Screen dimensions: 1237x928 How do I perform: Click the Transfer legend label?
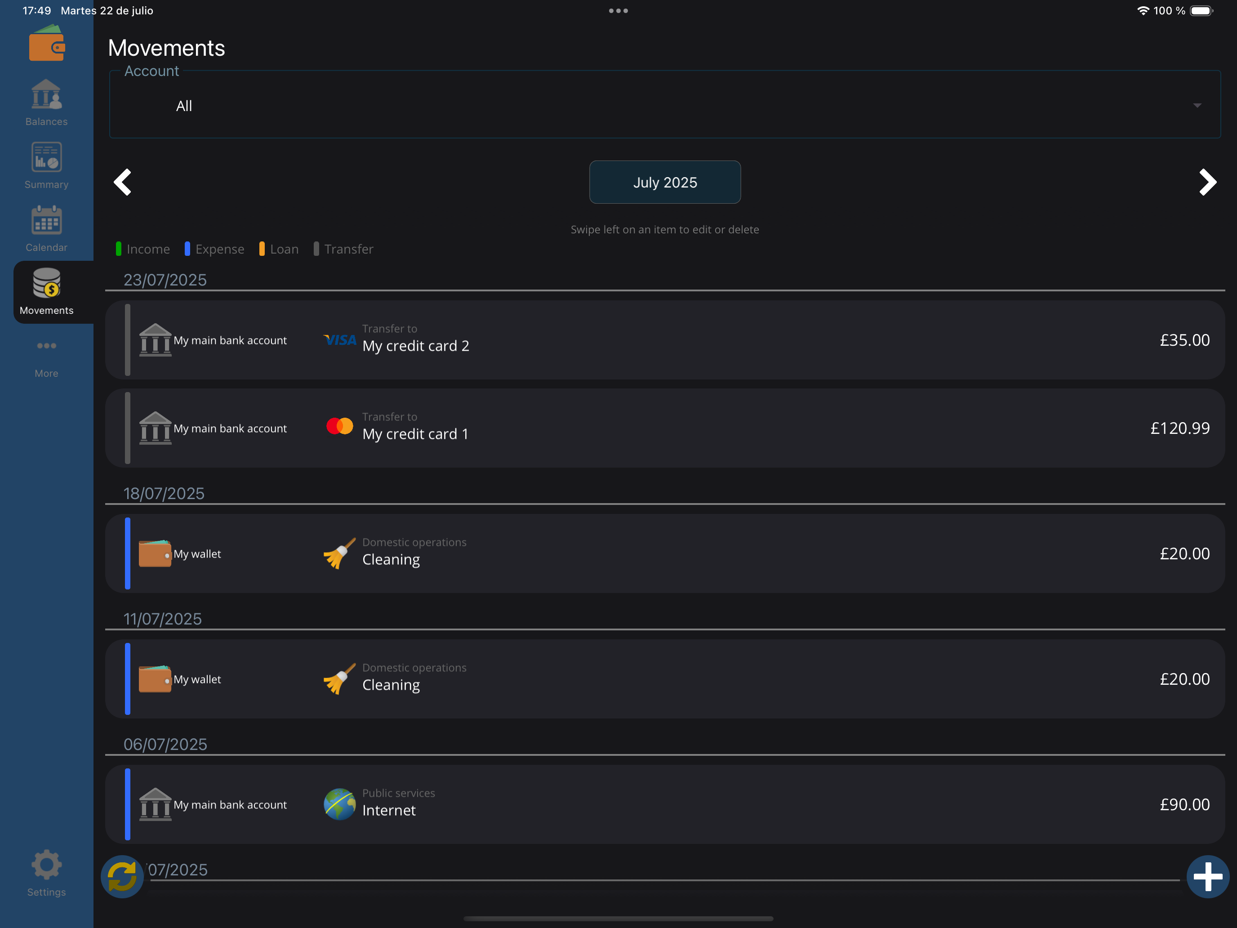pyautogui.click(x=348, y=249)
